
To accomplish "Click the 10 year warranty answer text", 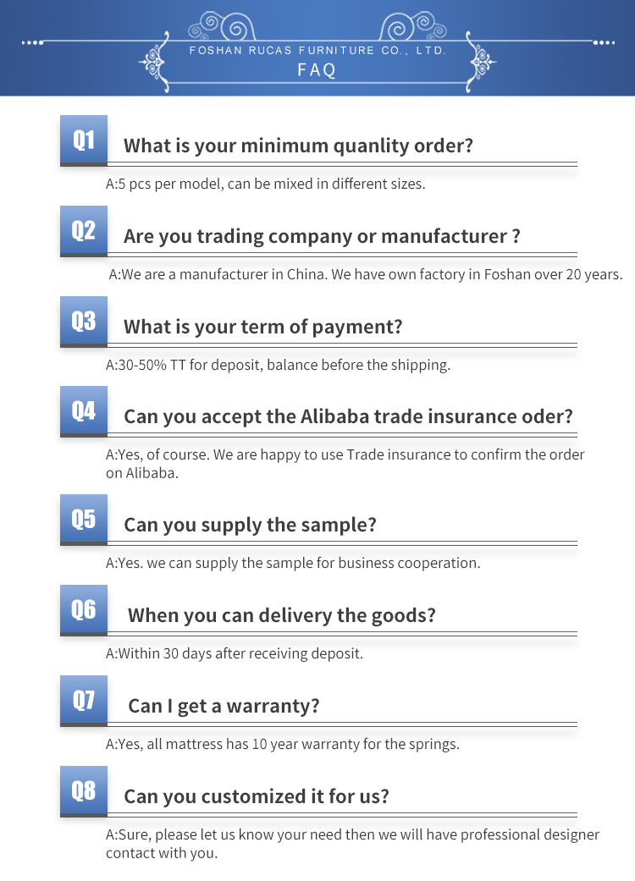I will pyautogui.click(x=282, y=745).
